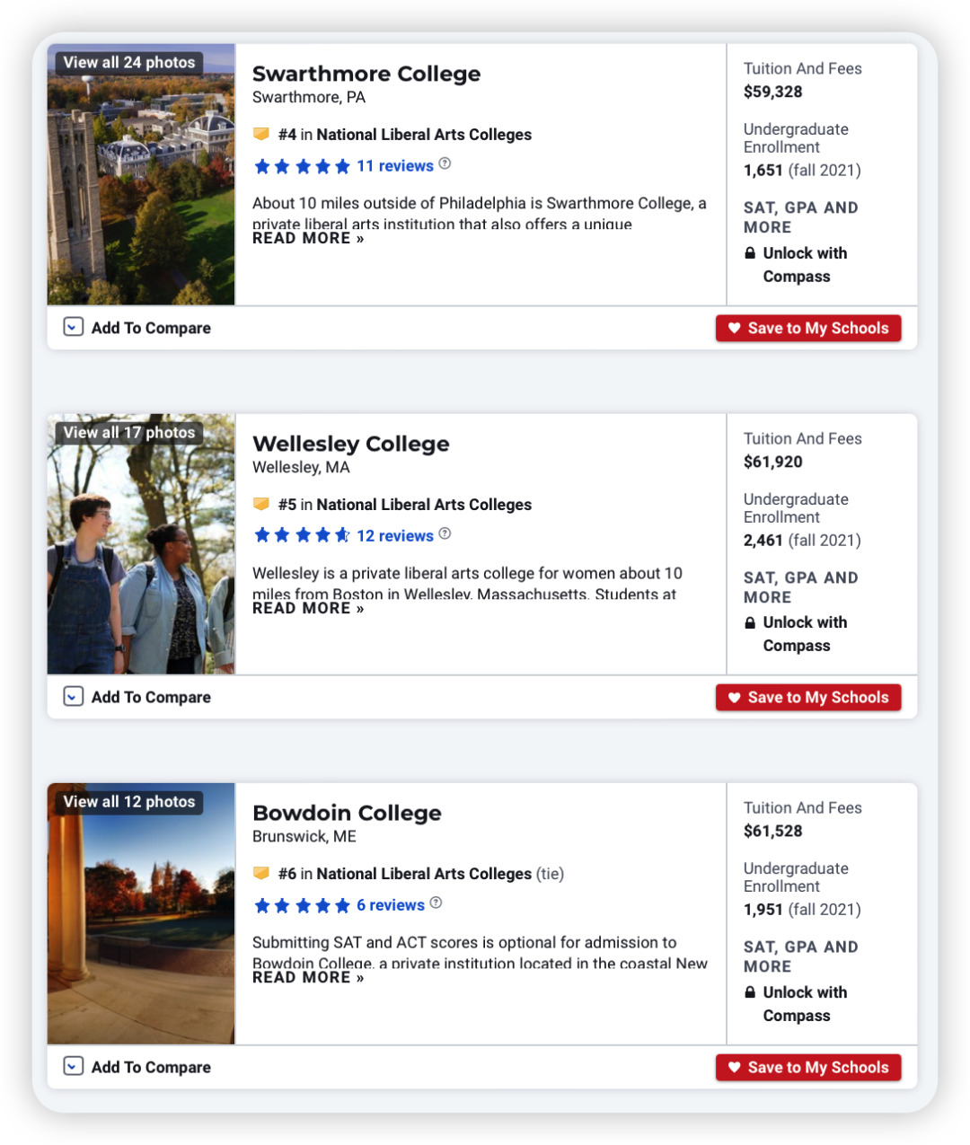This screenshot has height=1145, width=970.
Task: Save Bowdoin College to My Schools
Action: click(x=808, y=1068)
